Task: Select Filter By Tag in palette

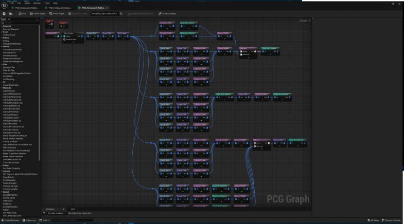Action: 9,70
